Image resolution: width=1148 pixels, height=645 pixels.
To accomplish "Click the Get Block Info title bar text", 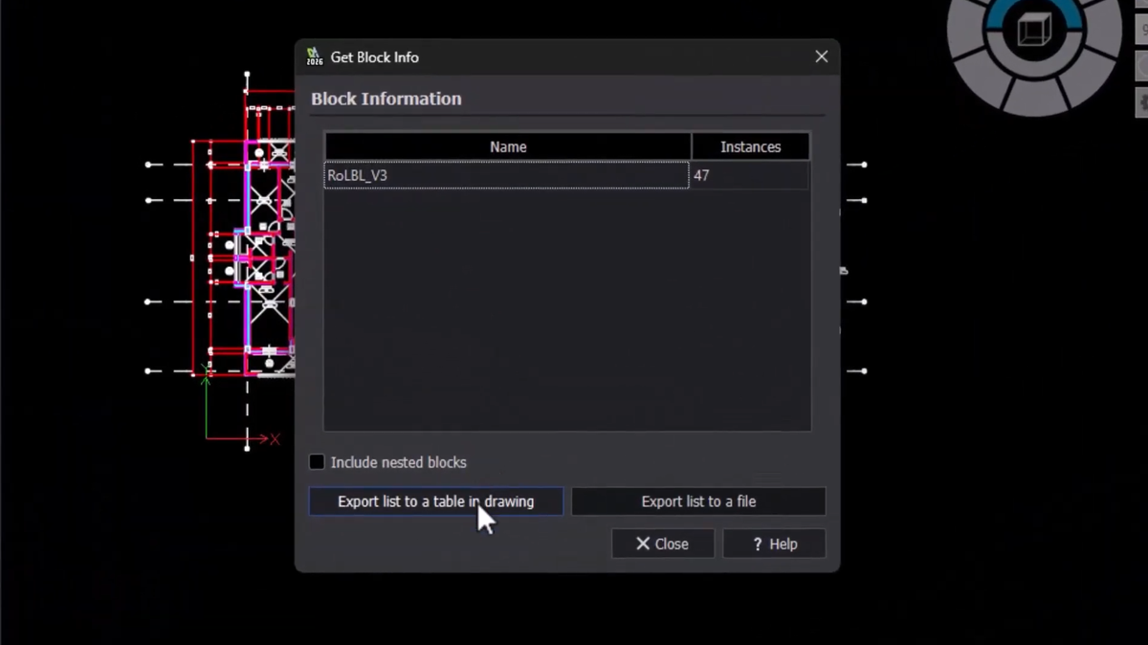I will (x=375, y=57).
